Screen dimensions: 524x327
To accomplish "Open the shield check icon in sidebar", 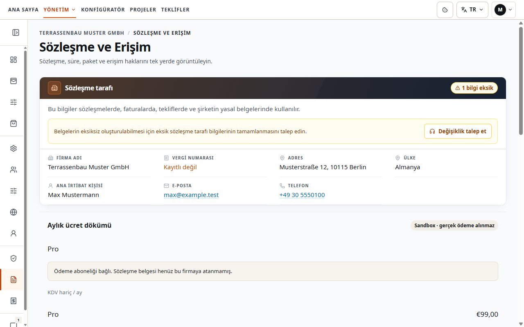I will pyautogui.click(x=14, y=258).
